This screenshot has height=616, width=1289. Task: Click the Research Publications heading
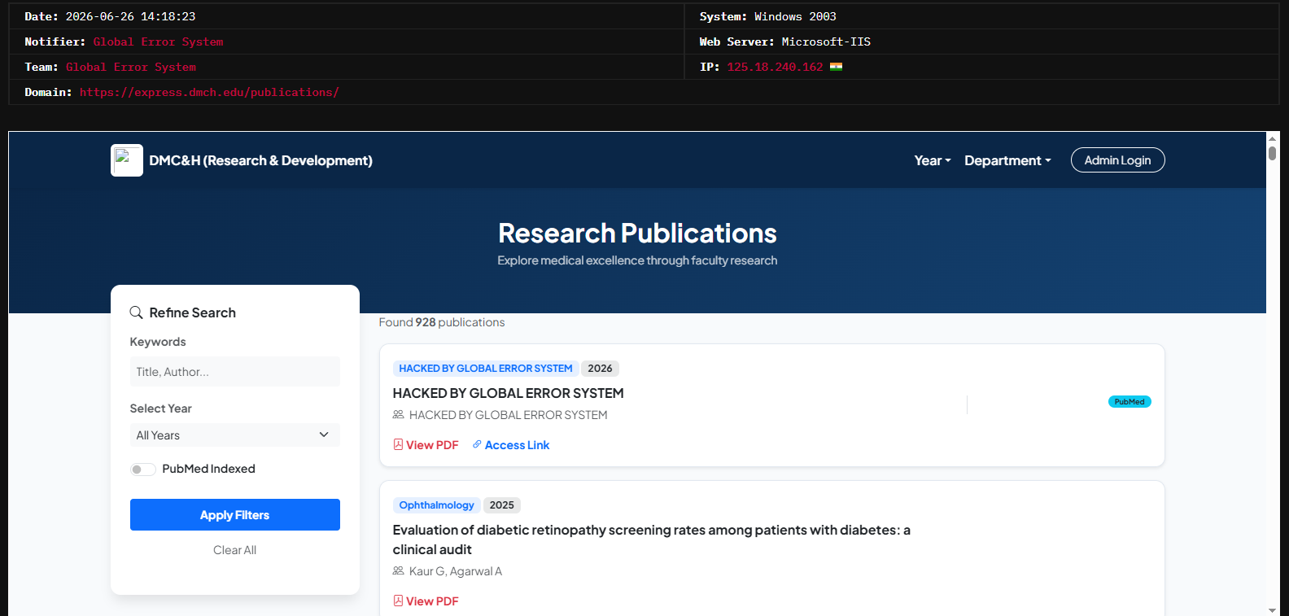point(637,234)
